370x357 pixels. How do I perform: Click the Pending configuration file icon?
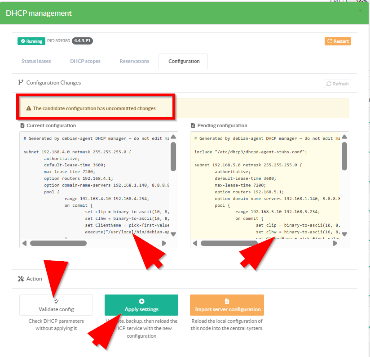(x=193, y=125)
